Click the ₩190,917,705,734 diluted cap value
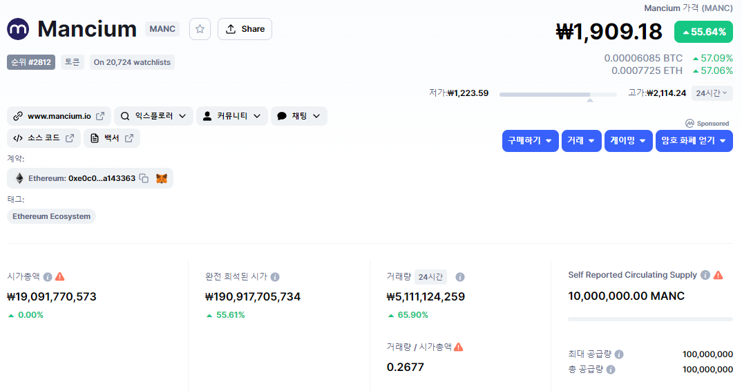 tap(253, 297)
